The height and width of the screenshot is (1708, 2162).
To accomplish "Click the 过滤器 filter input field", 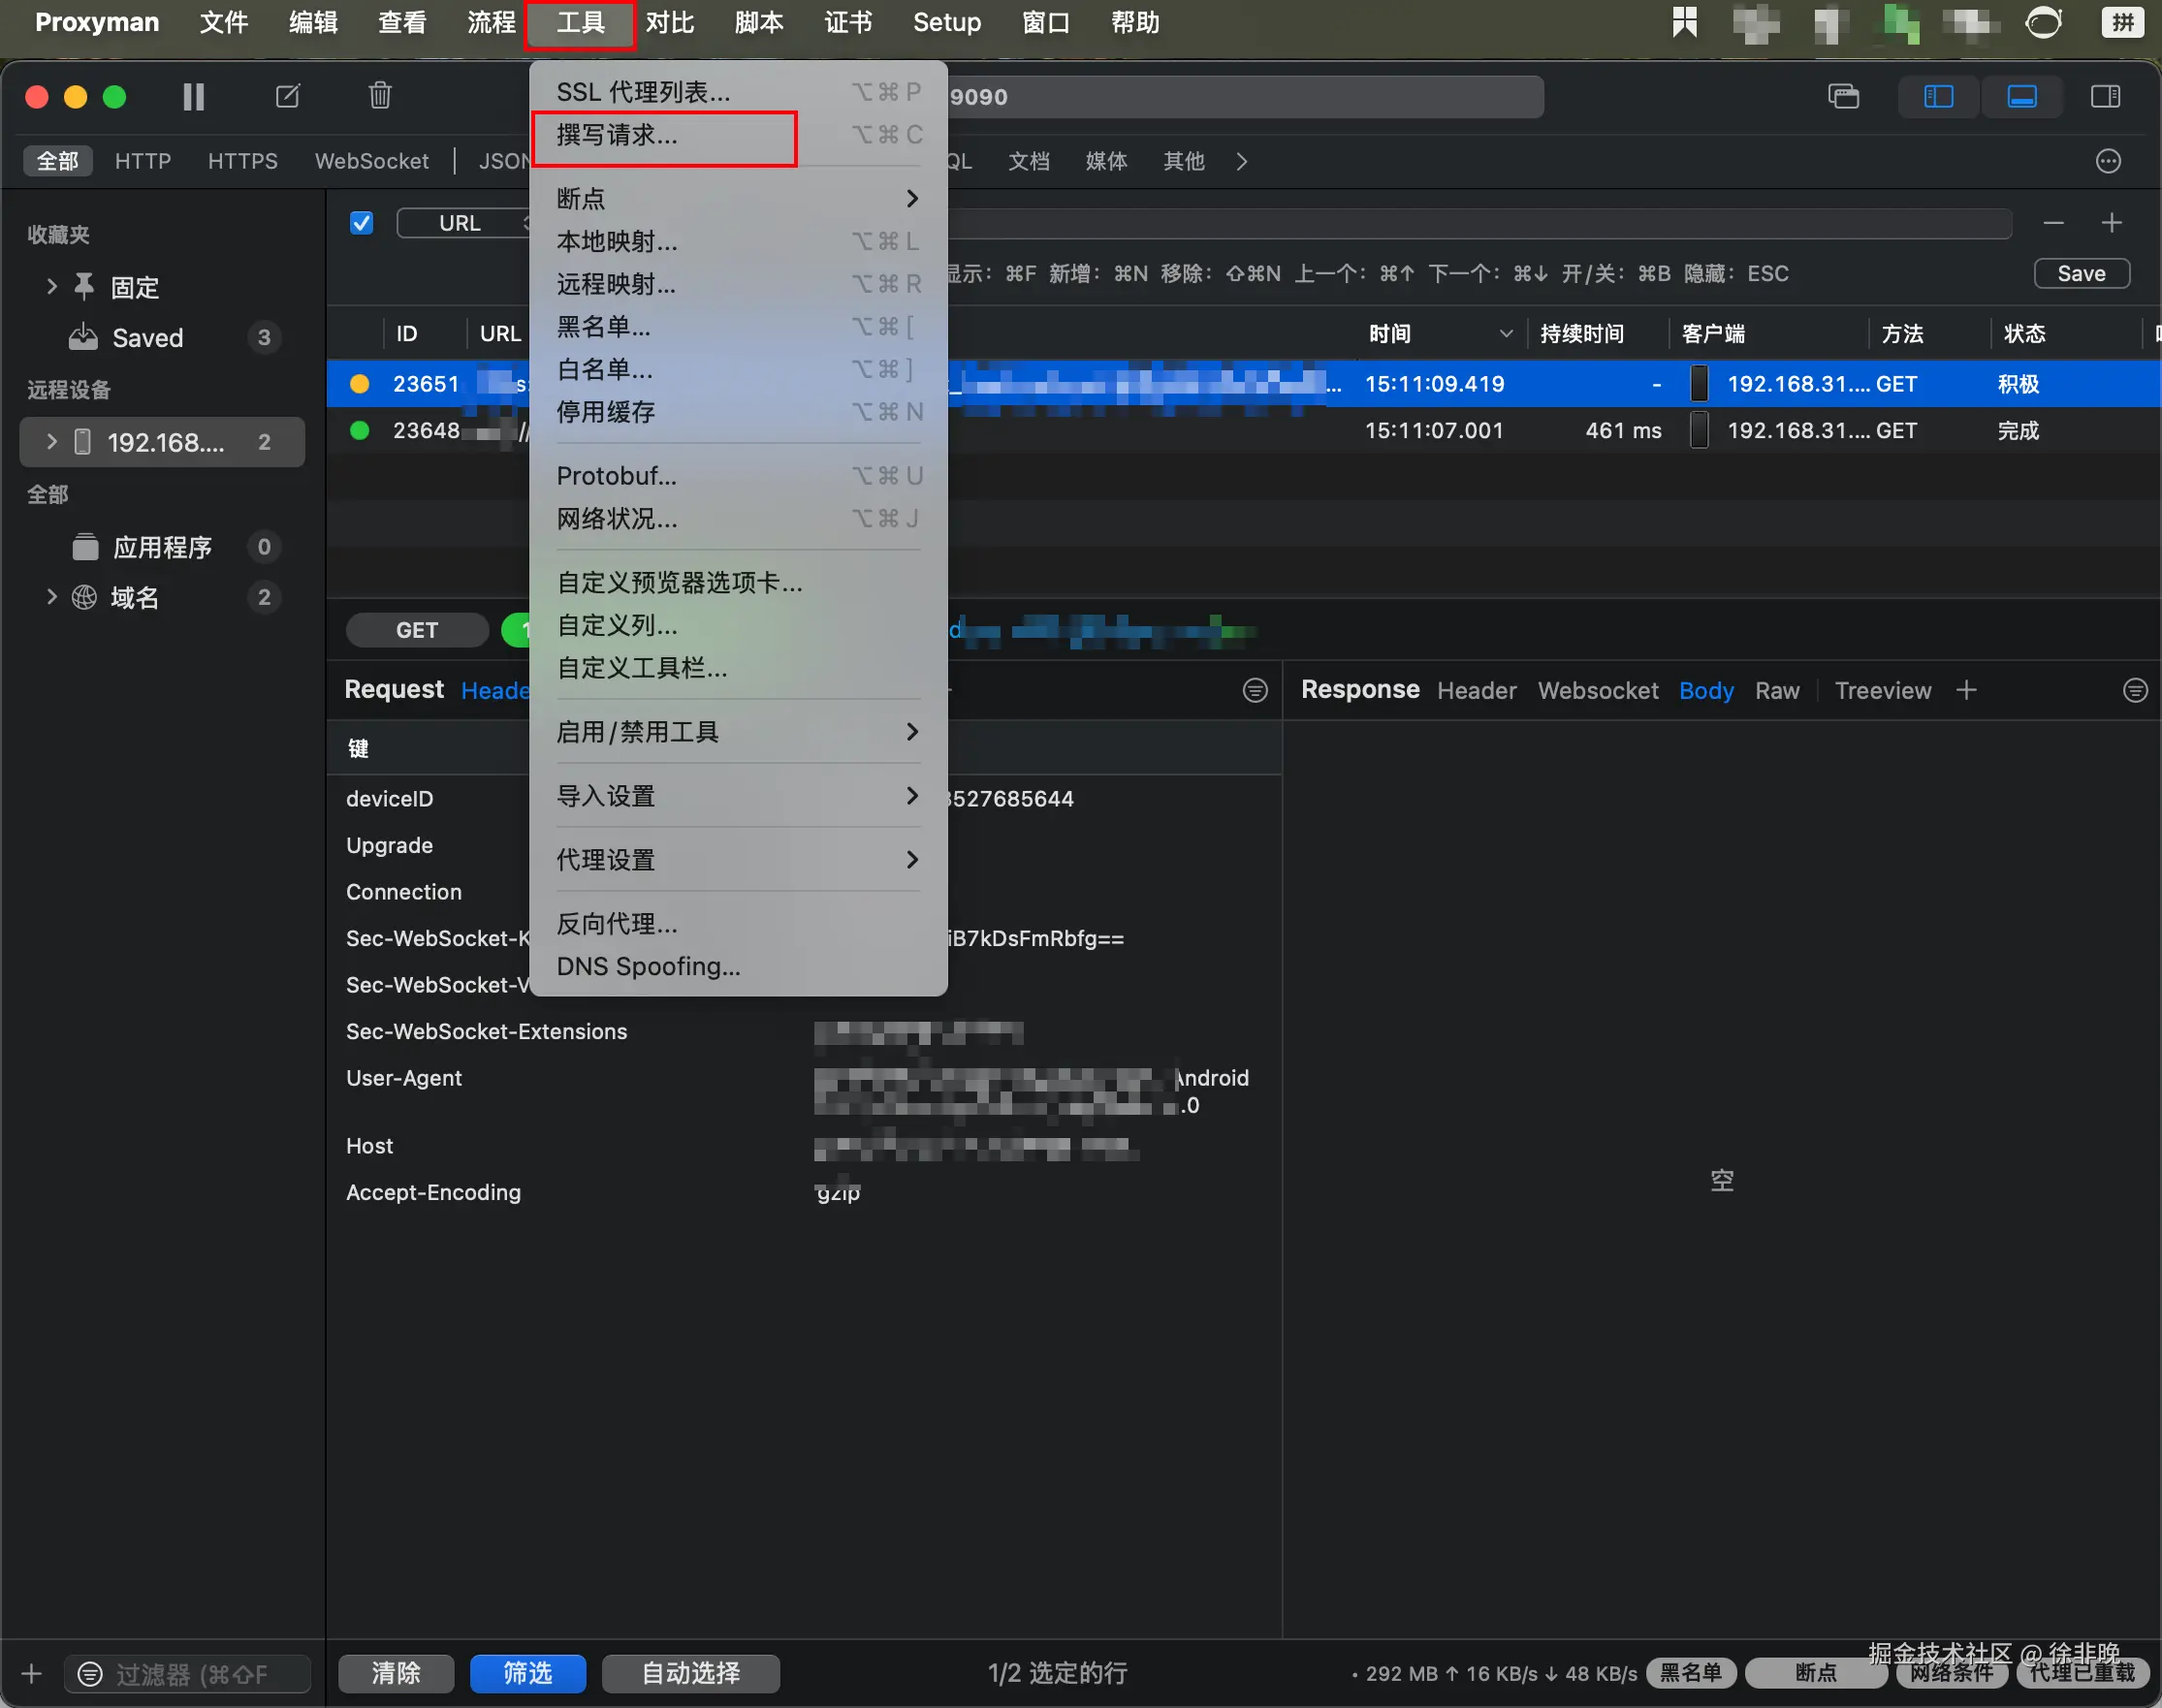I will [190, 1674].
